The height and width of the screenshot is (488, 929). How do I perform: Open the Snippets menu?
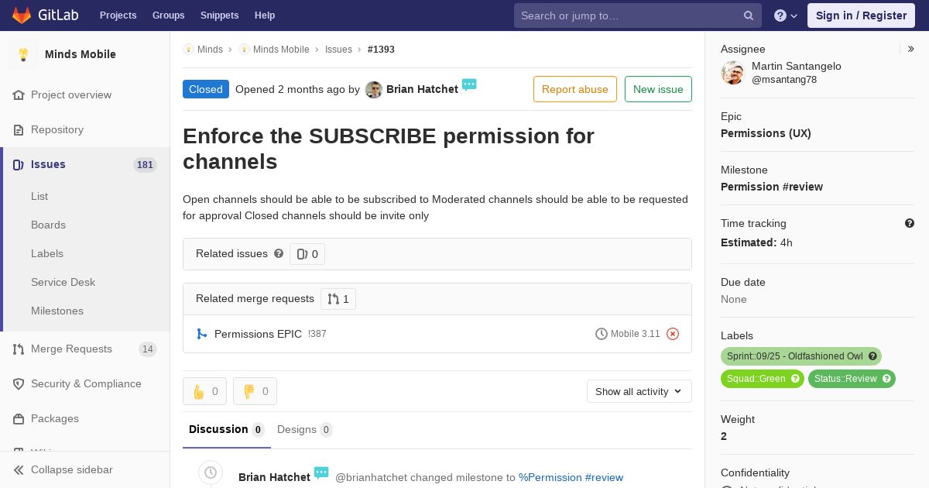pyautogui.click(x=220, y=15)
